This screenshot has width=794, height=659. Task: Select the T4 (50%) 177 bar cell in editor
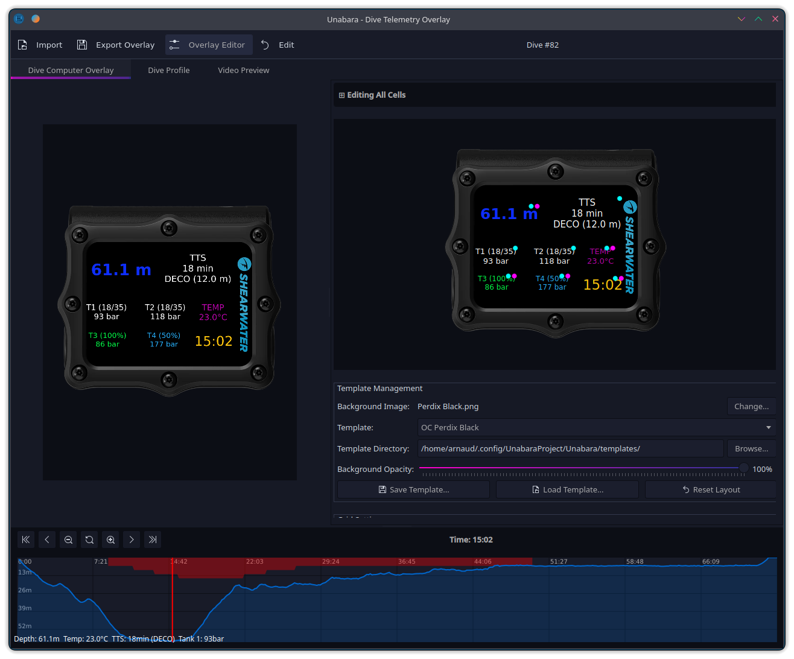coord(552,282)
